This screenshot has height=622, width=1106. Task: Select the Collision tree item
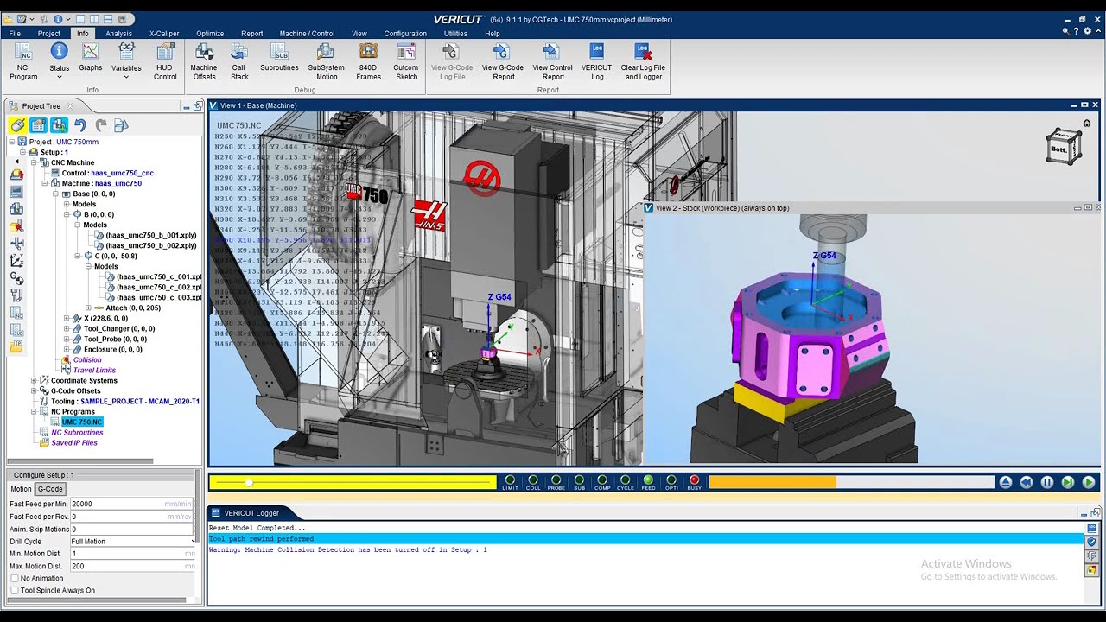click(87, 359)
